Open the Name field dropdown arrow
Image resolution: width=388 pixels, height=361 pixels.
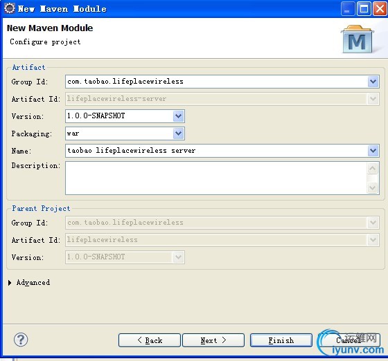tap(373, 151)
